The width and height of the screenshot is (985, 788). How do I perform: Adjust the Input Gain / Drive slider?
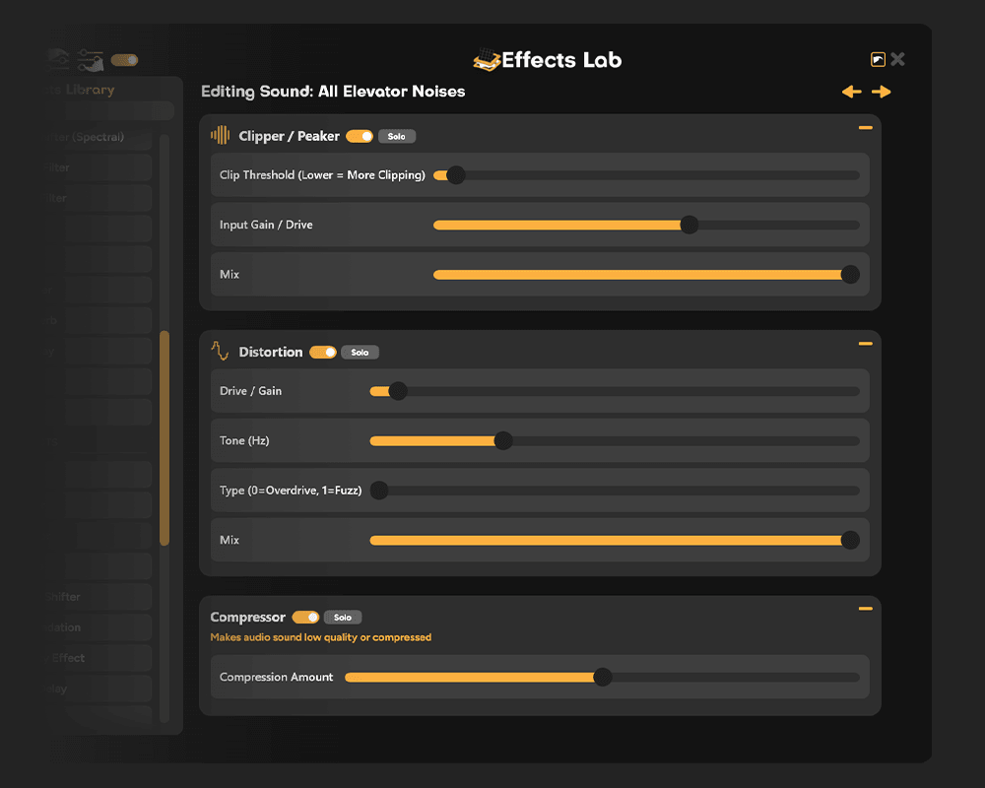(646, 225)
